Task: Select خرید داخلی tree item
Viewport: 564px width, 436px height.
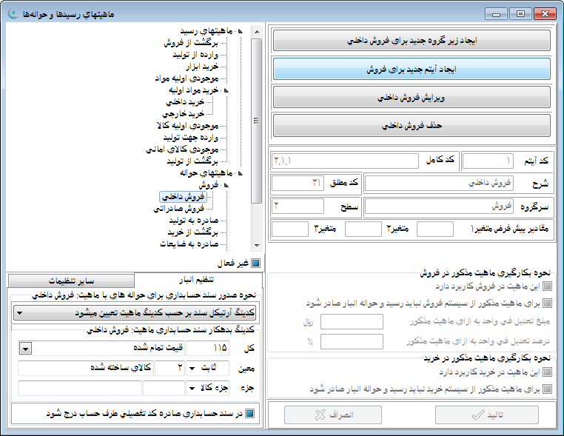Action: [185, 102]
